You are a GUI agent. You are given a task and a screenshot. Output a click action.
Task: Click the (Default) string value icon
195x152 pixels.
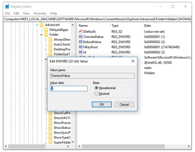pos(80,31)
